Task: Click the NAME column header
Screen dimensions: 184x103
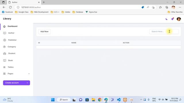Action: pos(74,43)
